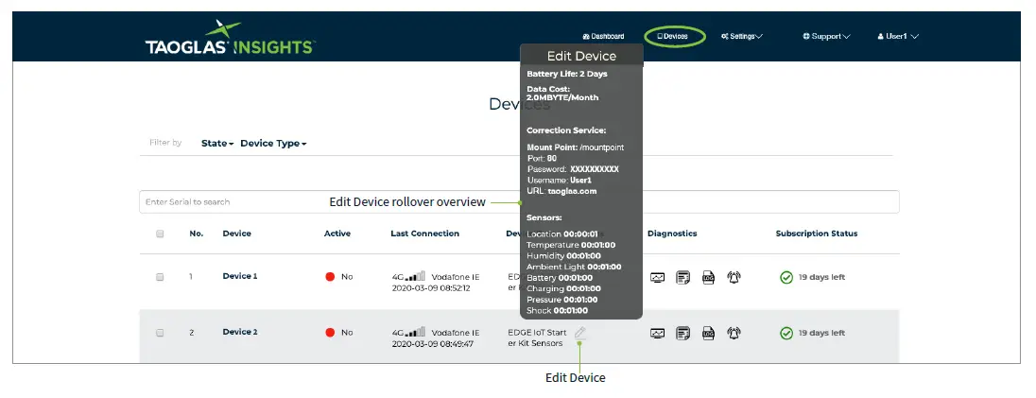Open the LOG file icon for Device 1
The height and width of the screenshot is (398, 1036).
coord(708,278)
